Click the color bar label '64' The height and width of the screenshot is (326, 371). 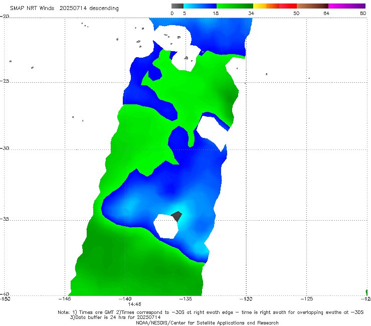(326, 14)
